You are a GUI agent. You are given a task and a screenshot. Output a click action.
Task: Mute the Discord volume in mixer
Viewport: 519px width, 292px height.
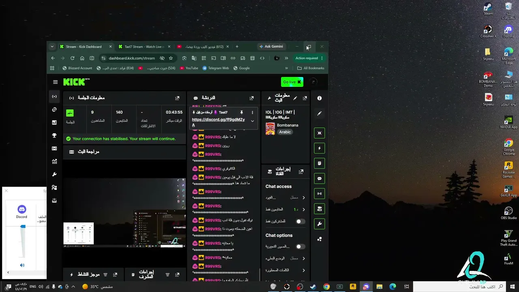click(x=22, y=265)
